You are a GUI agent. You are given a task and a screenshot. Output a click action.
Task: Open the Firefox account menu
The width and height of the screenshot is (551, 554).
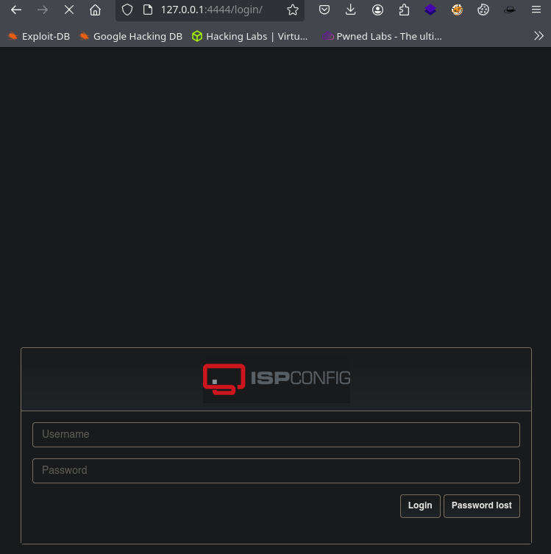[377, 10]
